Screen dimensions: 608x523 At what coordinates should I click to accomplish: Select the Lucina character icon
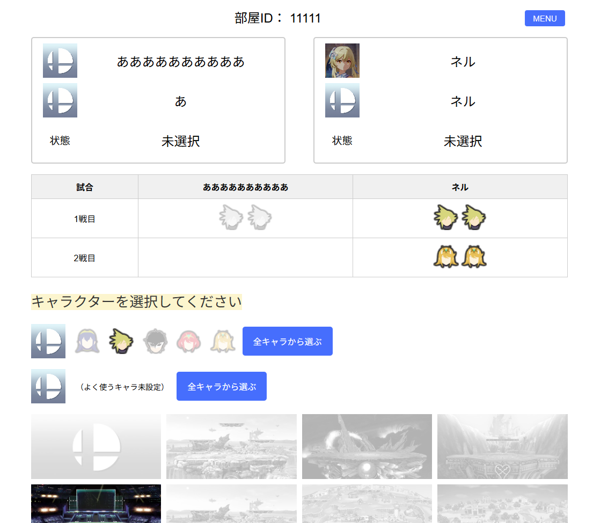(87, 341)
